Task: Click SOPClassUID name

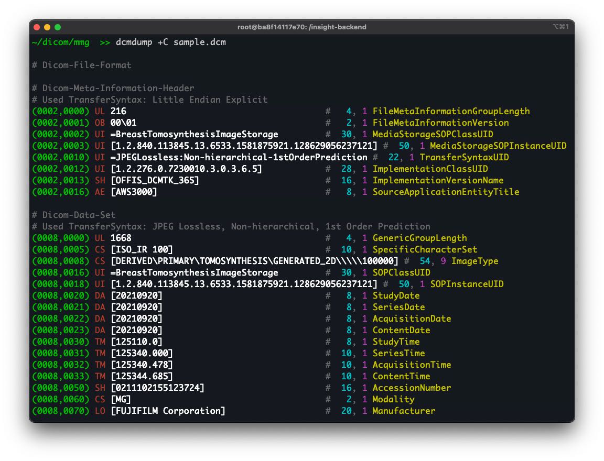Action: (x=402, y=273)
